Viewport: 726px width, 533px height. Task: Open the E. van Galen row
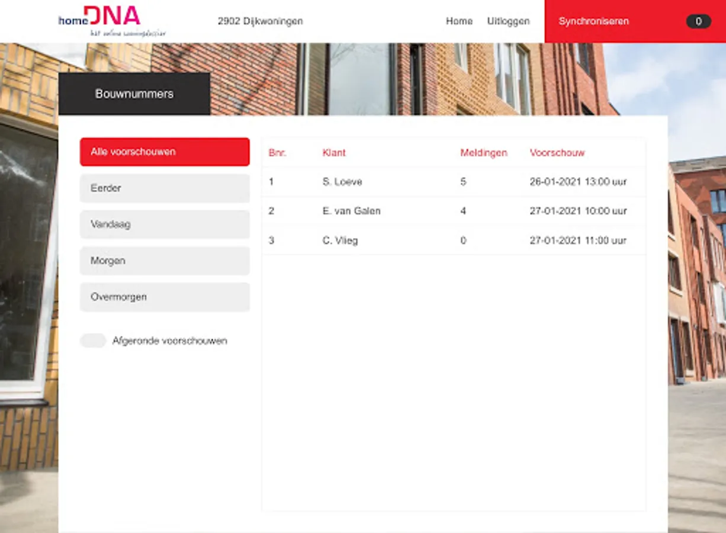[x=454, y=211]
